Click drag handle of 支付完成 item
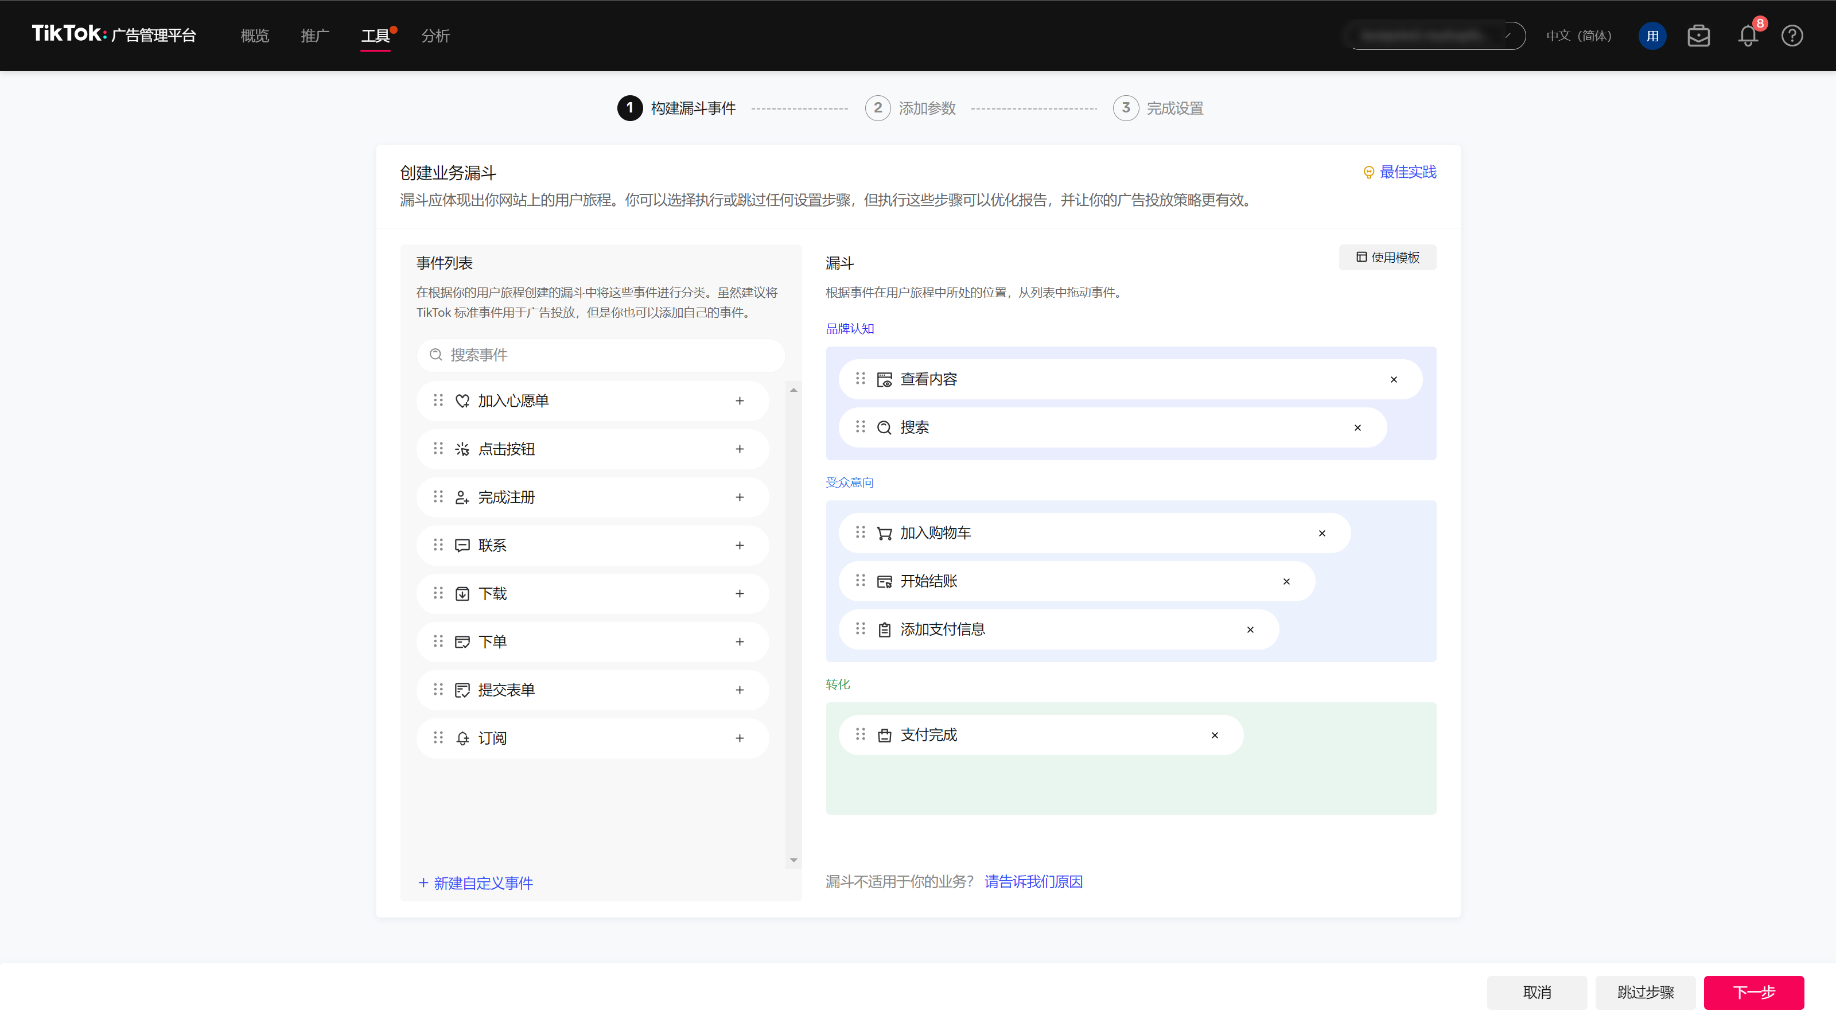This screenshot has height=1019, width=1836. 860,734
